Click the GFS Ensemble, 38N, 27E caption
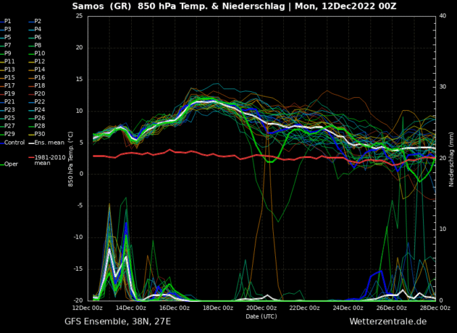Screen dimensions: 457x333 (117, 322)
